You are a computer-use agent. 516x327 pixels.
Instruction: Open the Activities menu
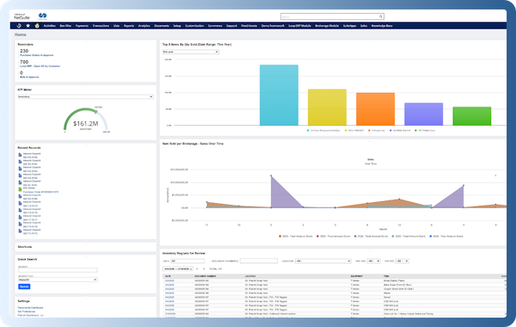click(x=50, y=26)
